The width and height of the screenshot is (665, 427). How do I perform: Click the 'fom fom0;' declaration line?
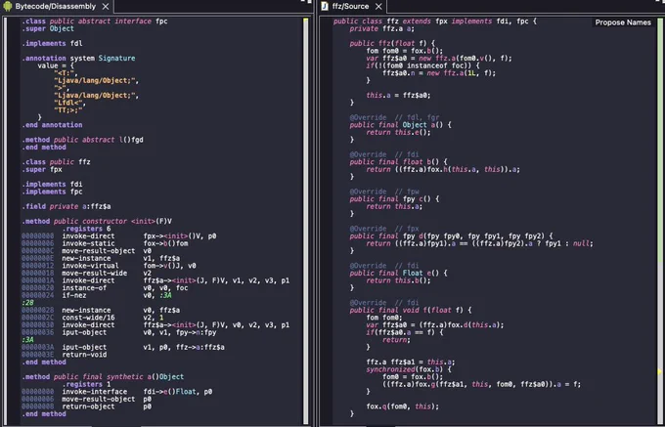pos(384,318)
